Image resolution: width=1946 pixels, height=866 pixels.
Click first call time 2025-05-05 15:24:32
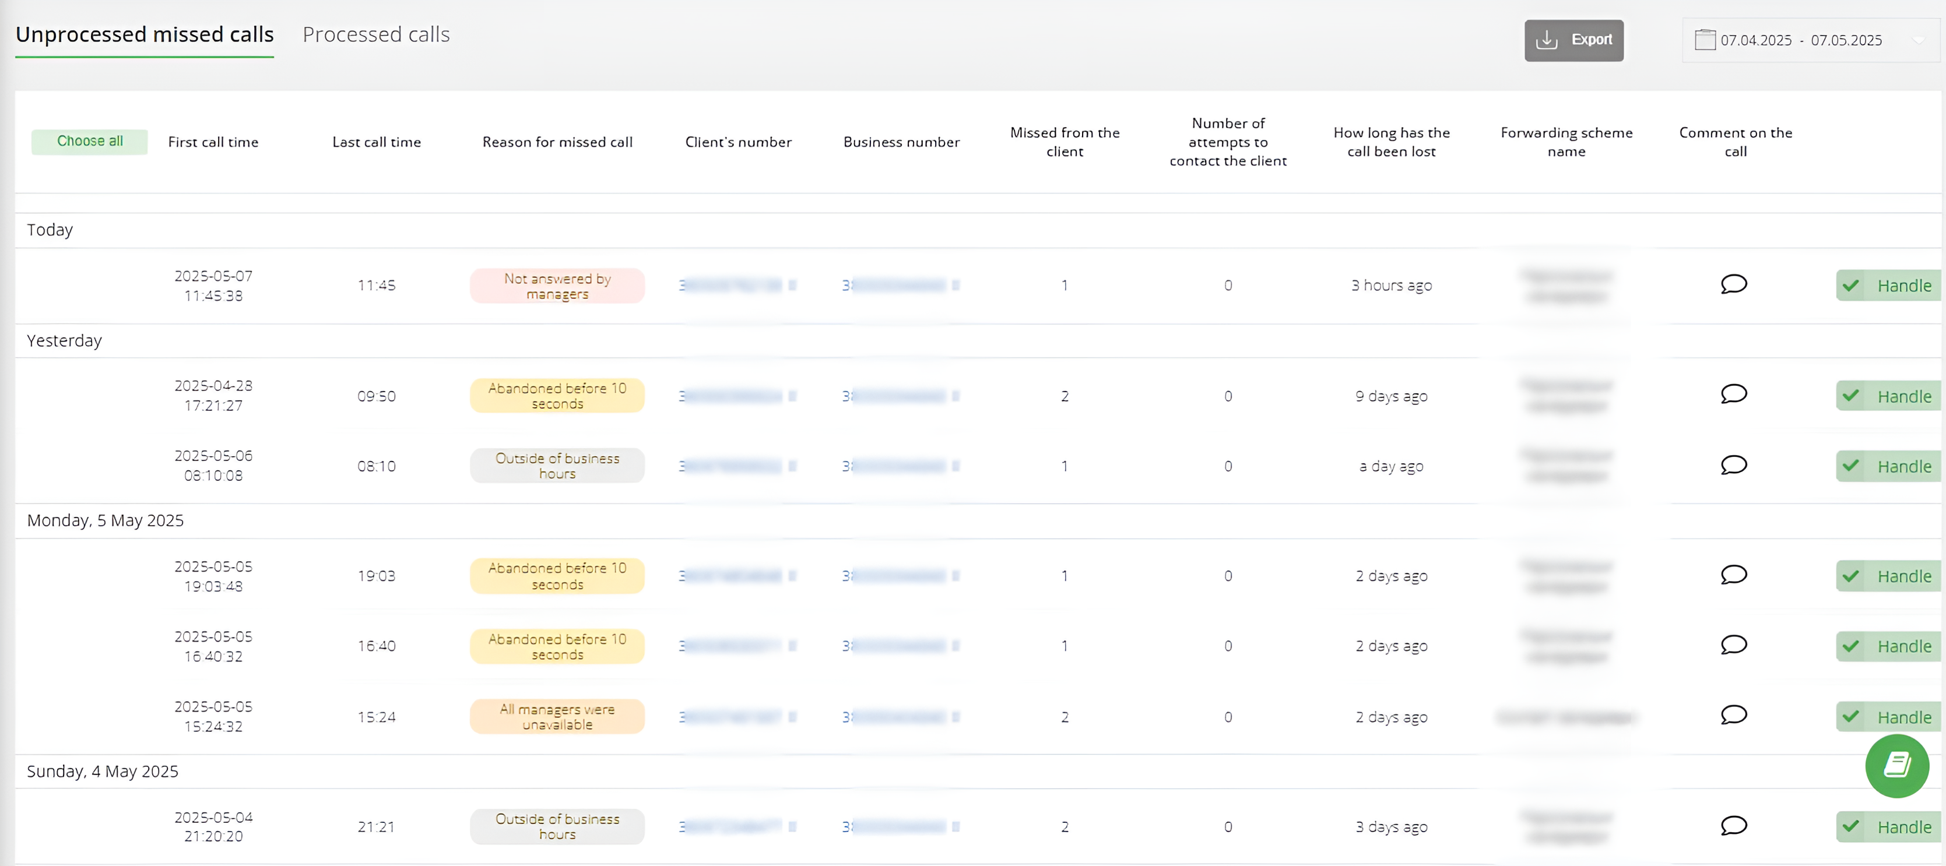click(x=213, y=716)
